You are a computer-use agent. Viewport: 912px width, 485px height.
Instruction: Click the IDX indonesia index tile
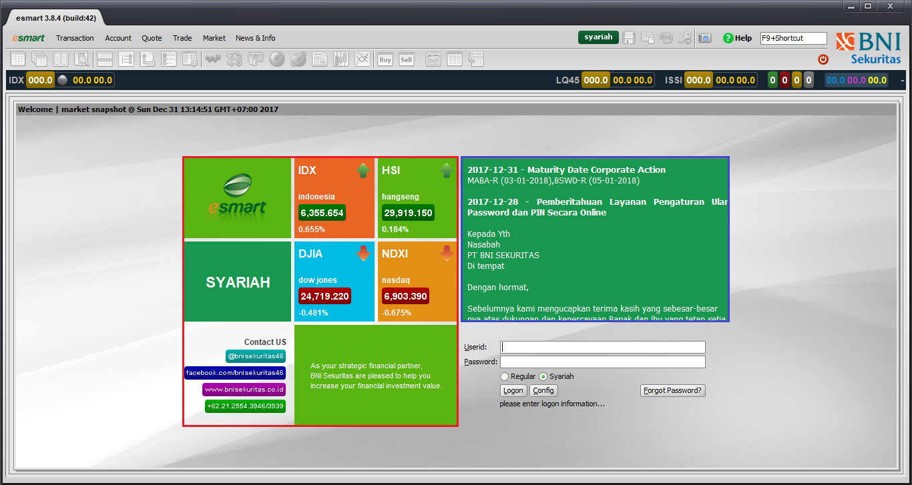(x=334, y=198)
